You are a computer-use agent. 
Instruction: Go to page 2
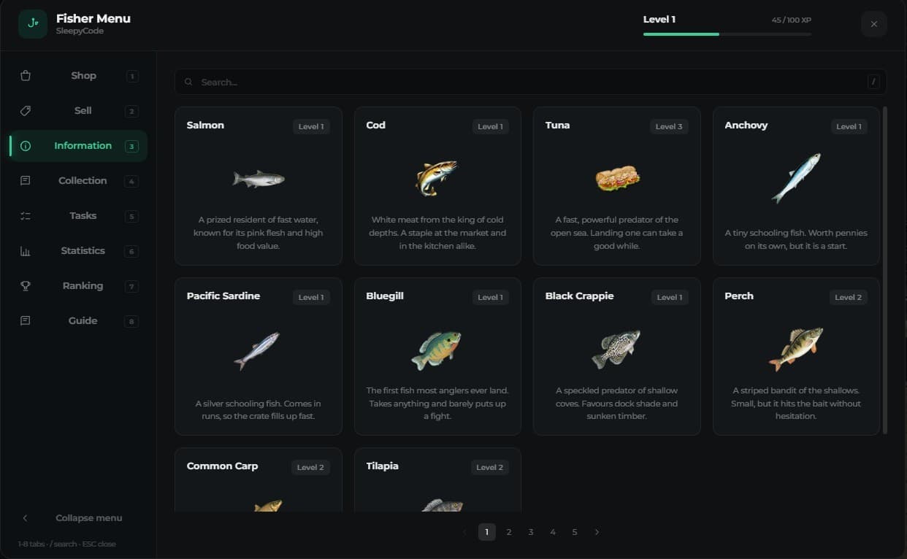tap(509, 532)
